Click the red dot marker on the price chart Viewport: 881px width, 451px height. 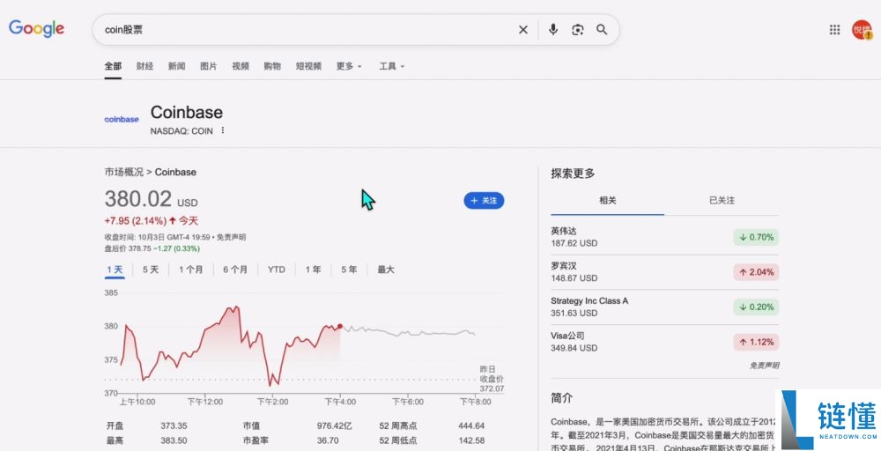(x=340, y=326)
